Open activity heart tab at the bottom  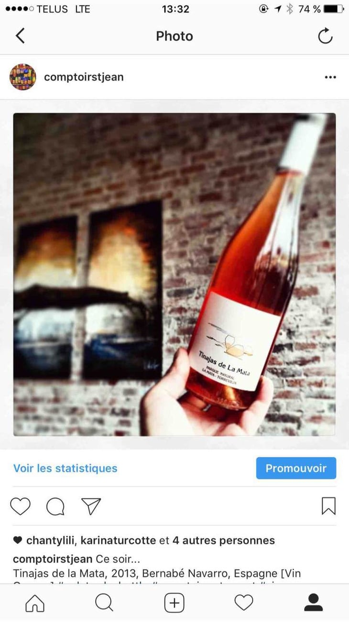pos(244,603)
